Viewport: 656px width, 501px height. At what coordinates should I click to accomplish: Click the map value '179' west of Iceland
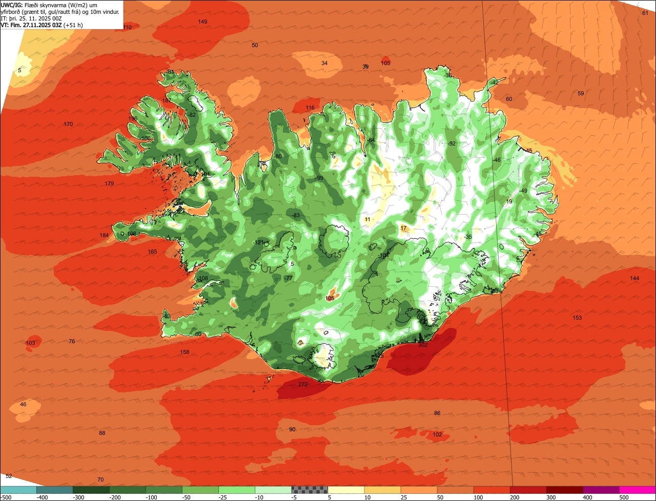click(109, 183)
